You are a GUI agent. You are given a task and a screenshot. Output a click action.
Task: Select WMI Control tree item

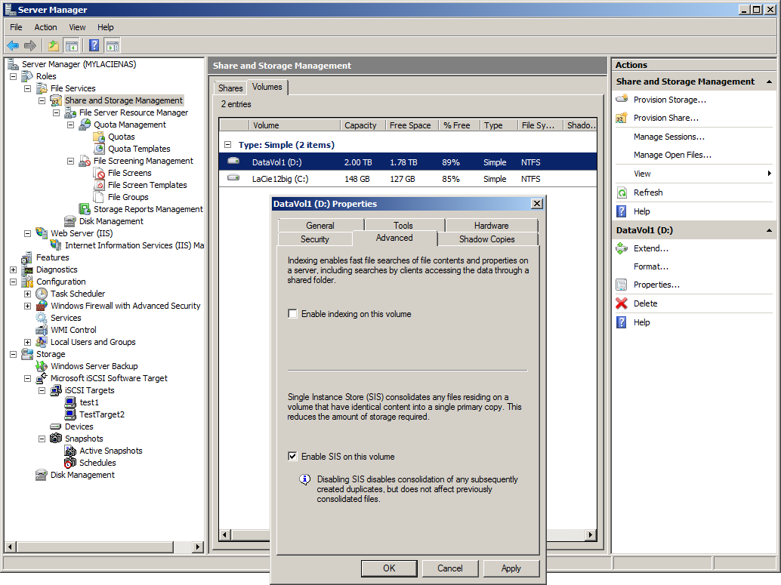click(73, 330)
